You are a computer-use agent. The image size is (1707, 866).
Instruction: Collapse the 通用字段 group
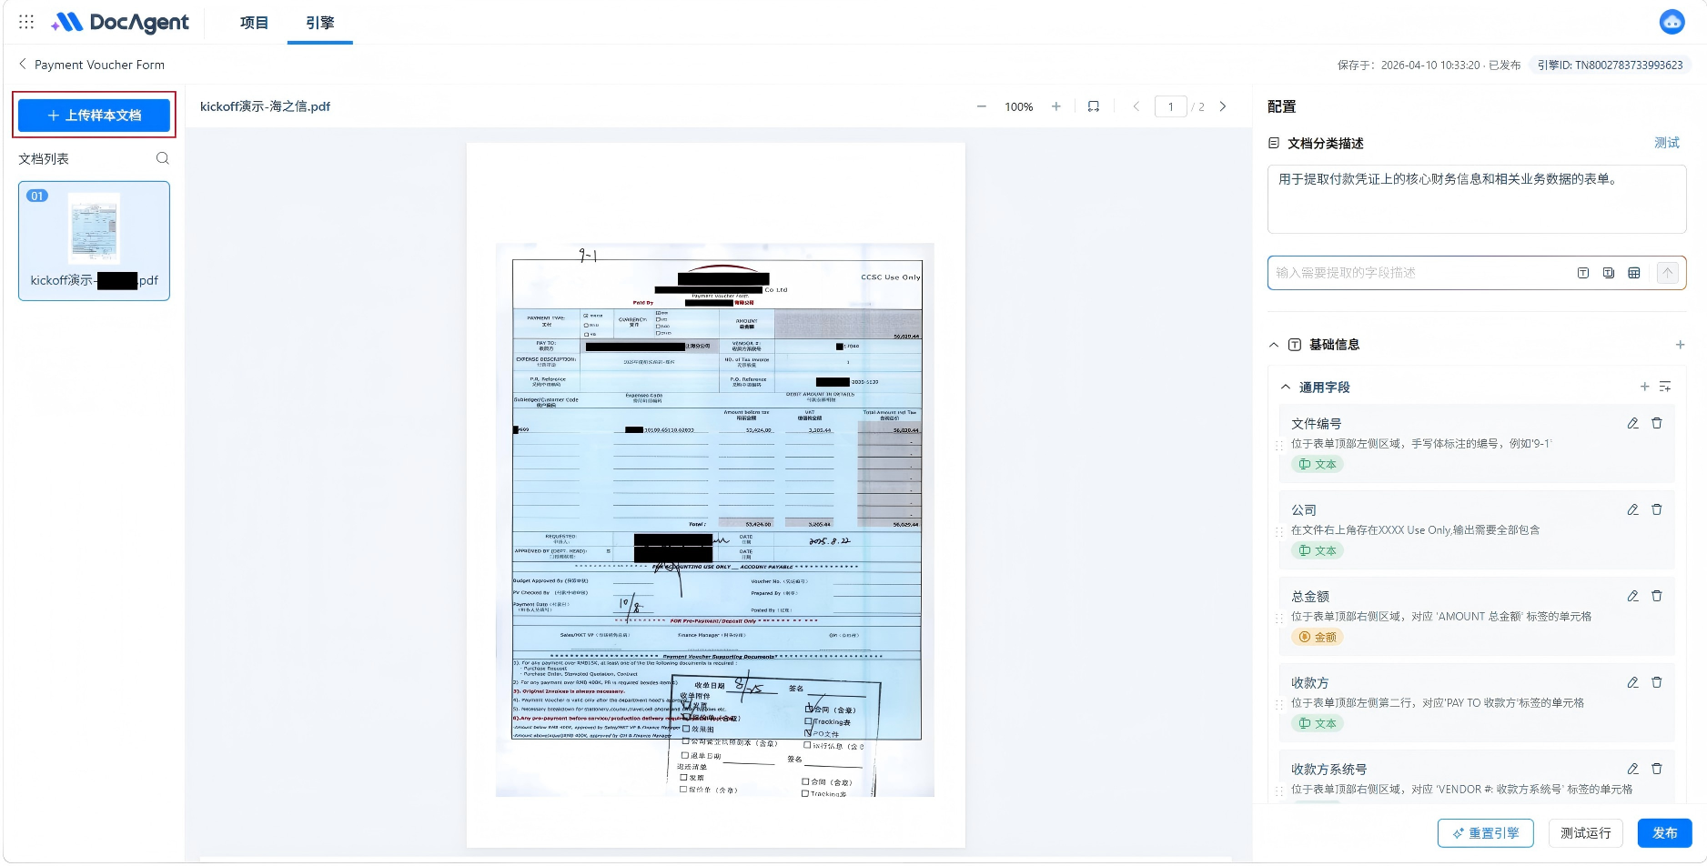point(1286,387)
